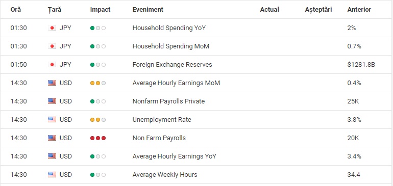Viewport: 393px width, 186px height.
Task: Click the 3.8% previous value for Unemployment Rate
Action: tap(354, 120)
